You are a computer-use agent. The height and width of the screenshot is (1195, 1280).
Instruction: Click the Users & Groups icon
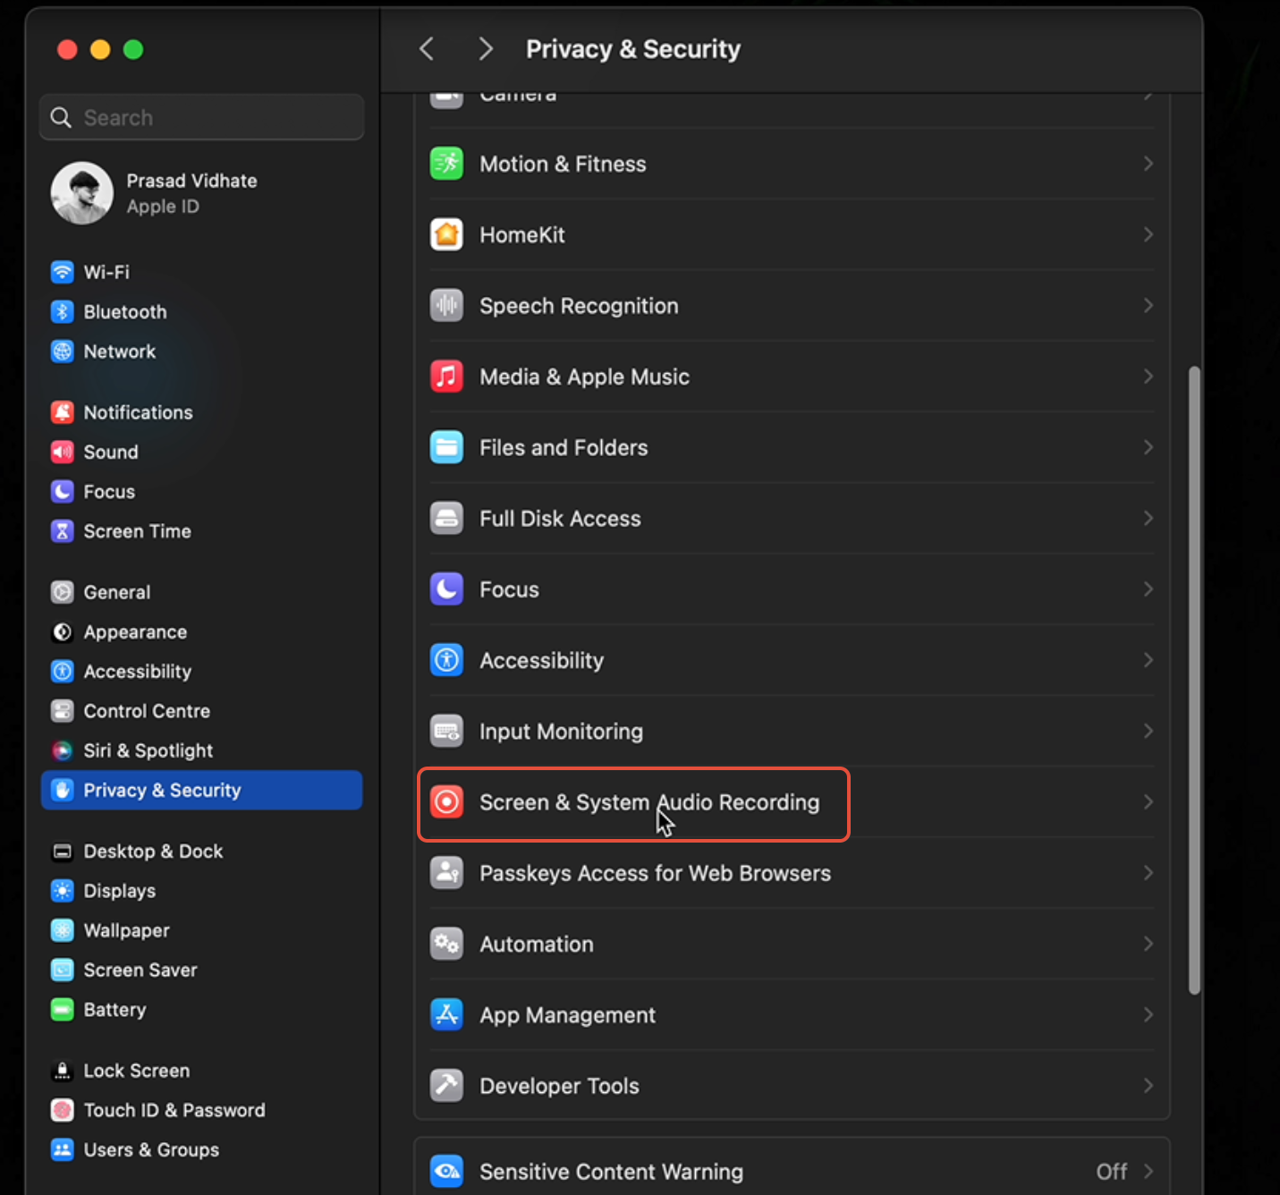pos(62,1149)
